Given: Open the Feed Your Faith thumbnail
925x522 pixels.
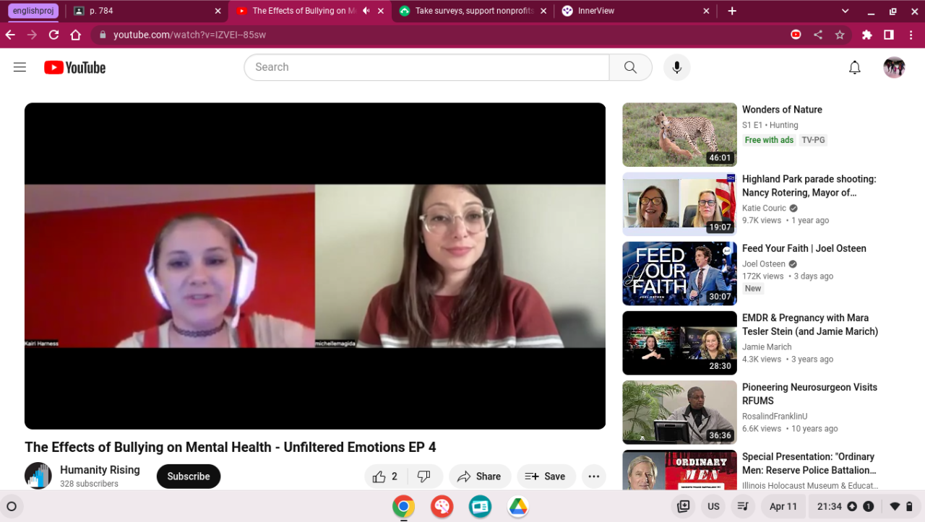Looking at the screenshot, I should coord(680,274).
